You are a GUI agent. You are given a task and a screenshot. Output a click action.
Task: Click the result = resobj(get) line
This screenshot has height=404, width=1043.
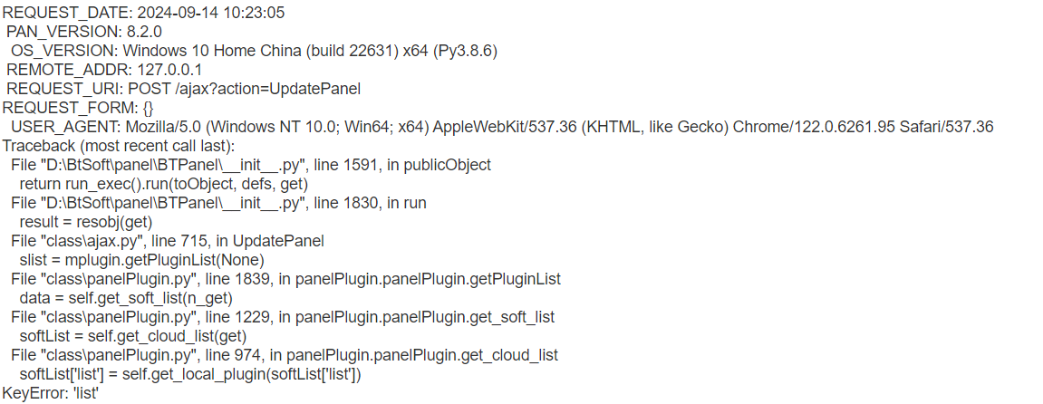(x=86, y=222)
